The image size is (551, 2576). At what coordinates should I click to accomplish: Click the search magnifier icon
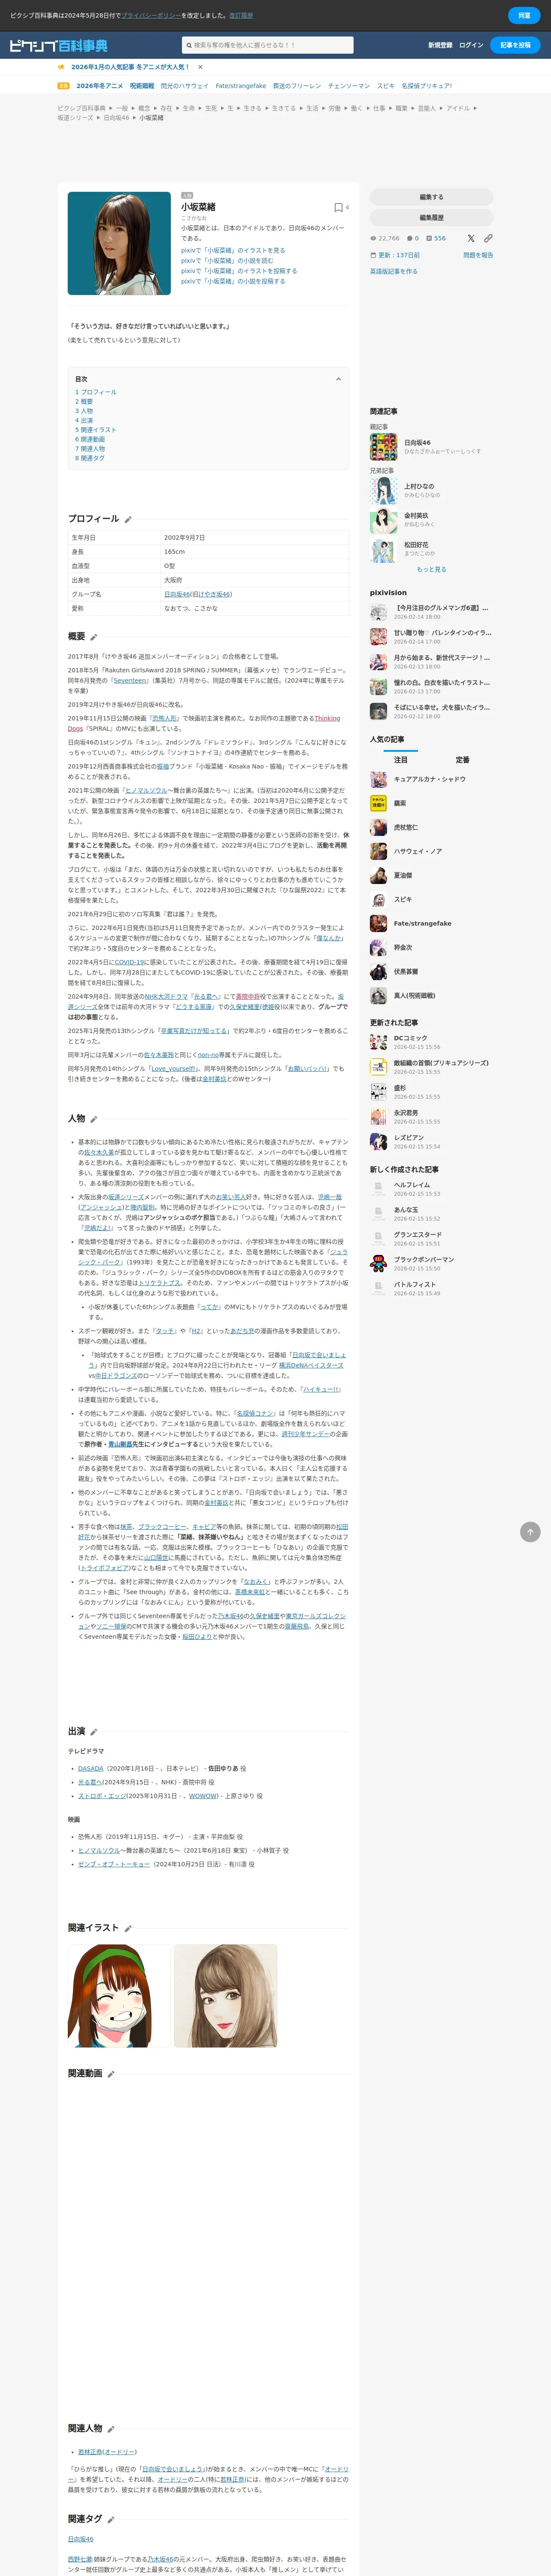point(188,45)
